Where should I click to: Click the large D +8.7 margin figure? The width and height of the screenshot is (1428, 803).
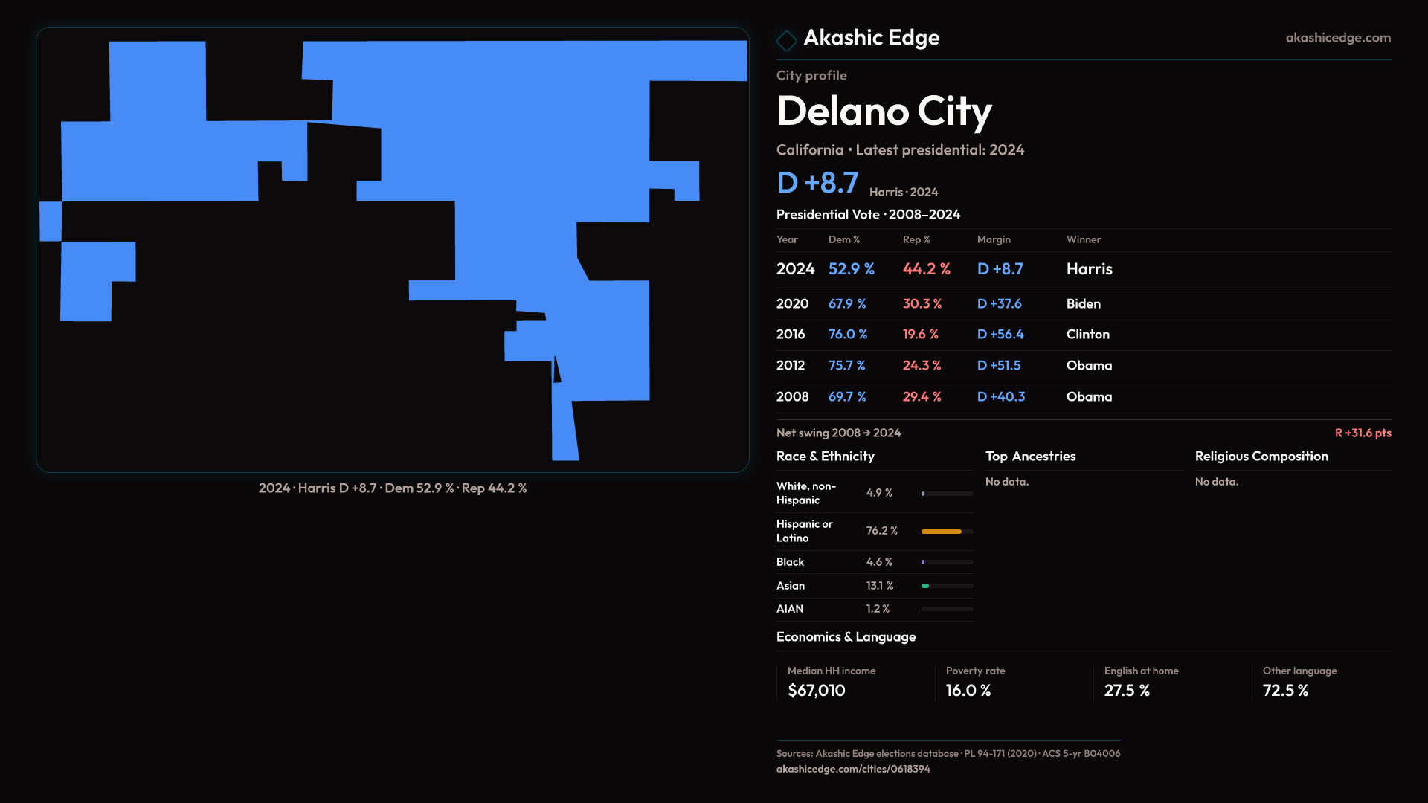click(817, 183)
